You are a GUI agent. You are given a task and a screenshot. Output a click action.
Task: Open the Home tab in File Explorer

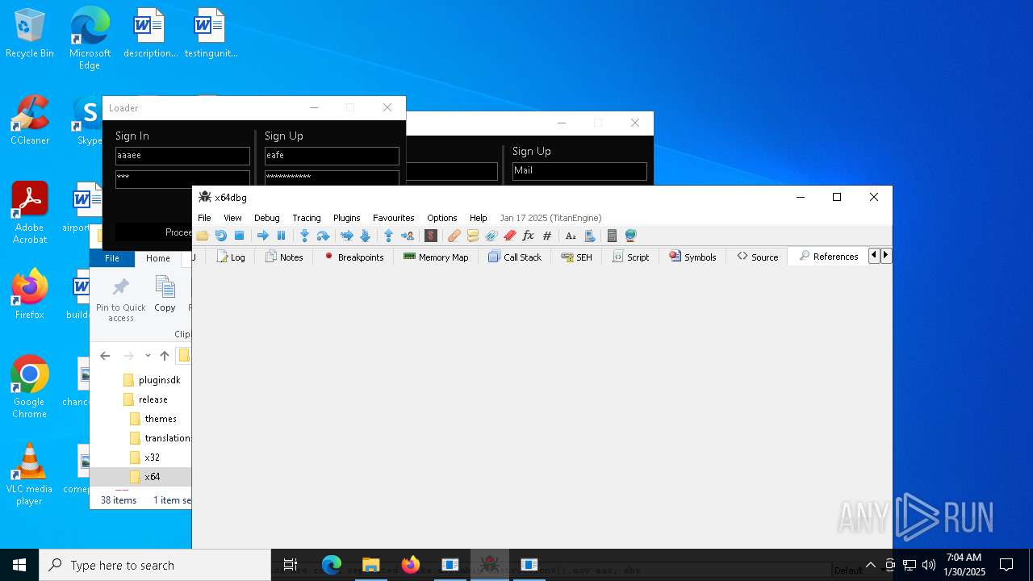pyautogui.click(x=157, y=258)
